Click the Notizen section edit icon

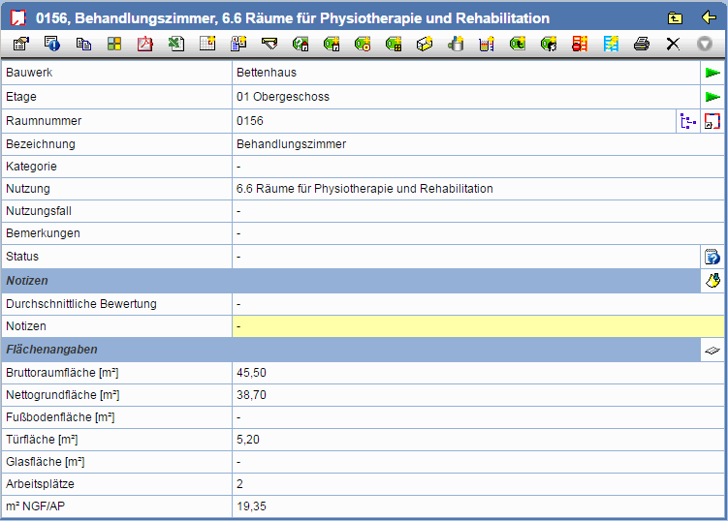click(713, 281)
